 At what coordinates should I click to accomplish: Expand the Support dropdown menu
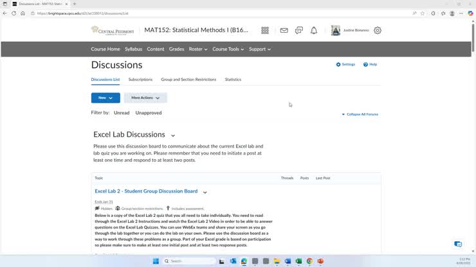260,49
